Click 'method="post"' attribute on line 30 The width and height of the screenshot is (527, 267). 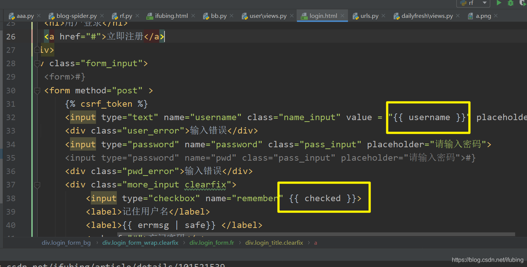click(109, 90)
